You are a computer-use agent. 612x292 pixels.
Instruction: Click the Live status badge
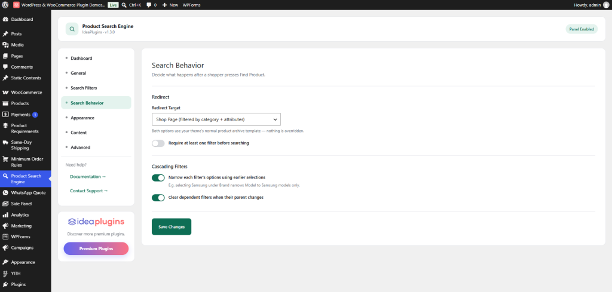pos(113,5)
